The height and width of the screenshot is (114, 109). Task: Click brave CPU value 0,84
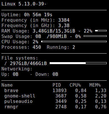pyautogui.click(x=81, y=91)
